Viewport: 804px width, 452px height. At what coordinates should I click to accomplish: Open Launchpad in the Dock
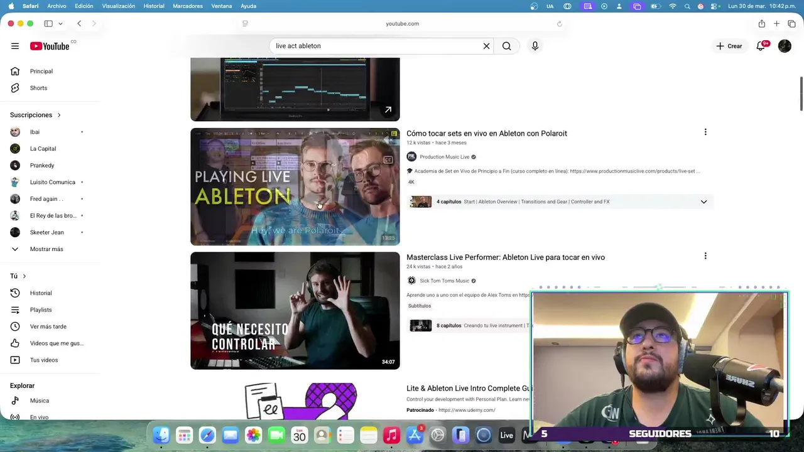184,435
